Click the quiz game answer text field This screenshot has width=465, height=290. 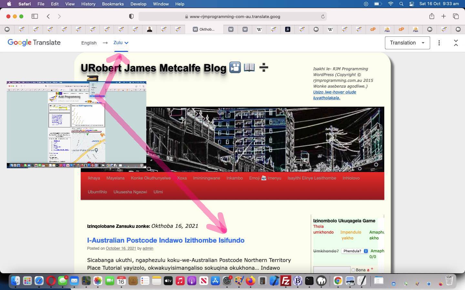coord(332,270)
